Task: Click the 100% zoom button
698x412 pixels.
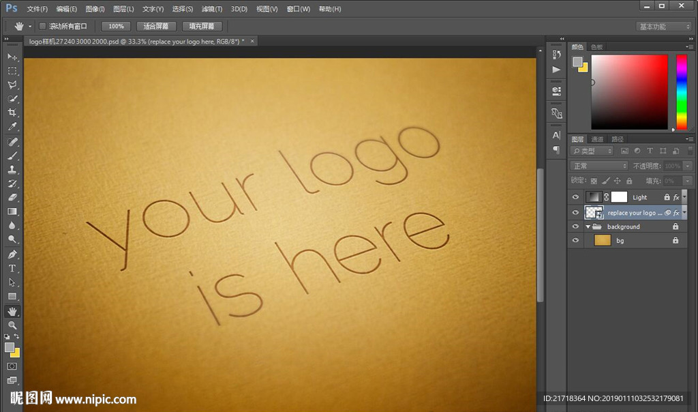Action: pos(116,27)
